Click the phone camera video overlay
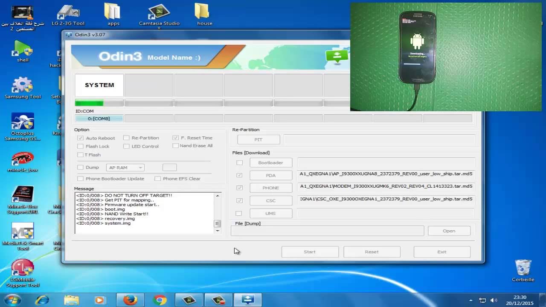The image size is (546, 307). coord(446,56)
